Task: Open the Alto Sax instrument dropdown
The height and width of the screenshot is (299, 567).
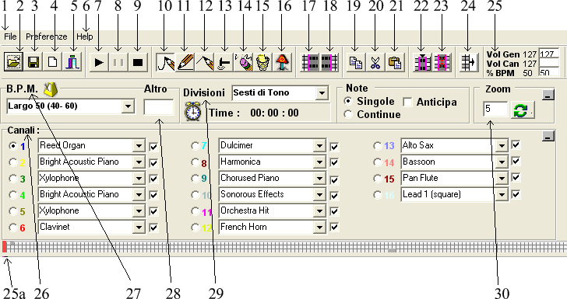Action: (502, 145)
